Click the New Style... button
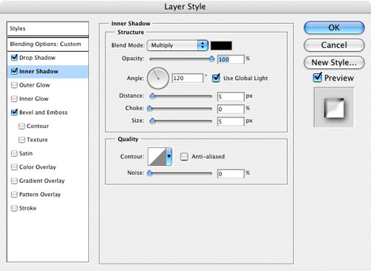 [334, 62]
